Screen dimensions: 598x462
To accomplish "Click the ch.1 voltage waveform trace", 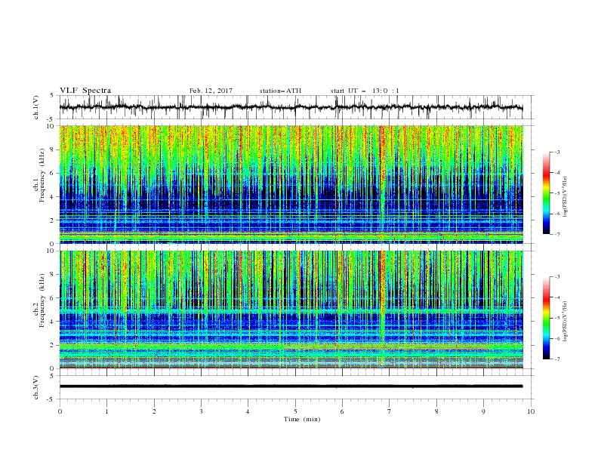I will tap(291, 107).
